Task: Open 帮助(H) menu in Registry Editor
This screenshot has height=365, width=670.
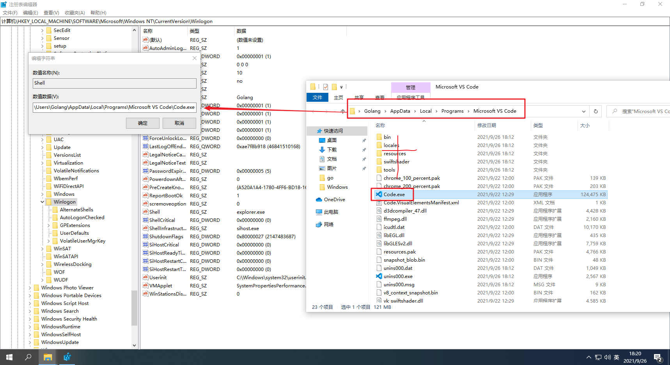Action: click(98, 12)
